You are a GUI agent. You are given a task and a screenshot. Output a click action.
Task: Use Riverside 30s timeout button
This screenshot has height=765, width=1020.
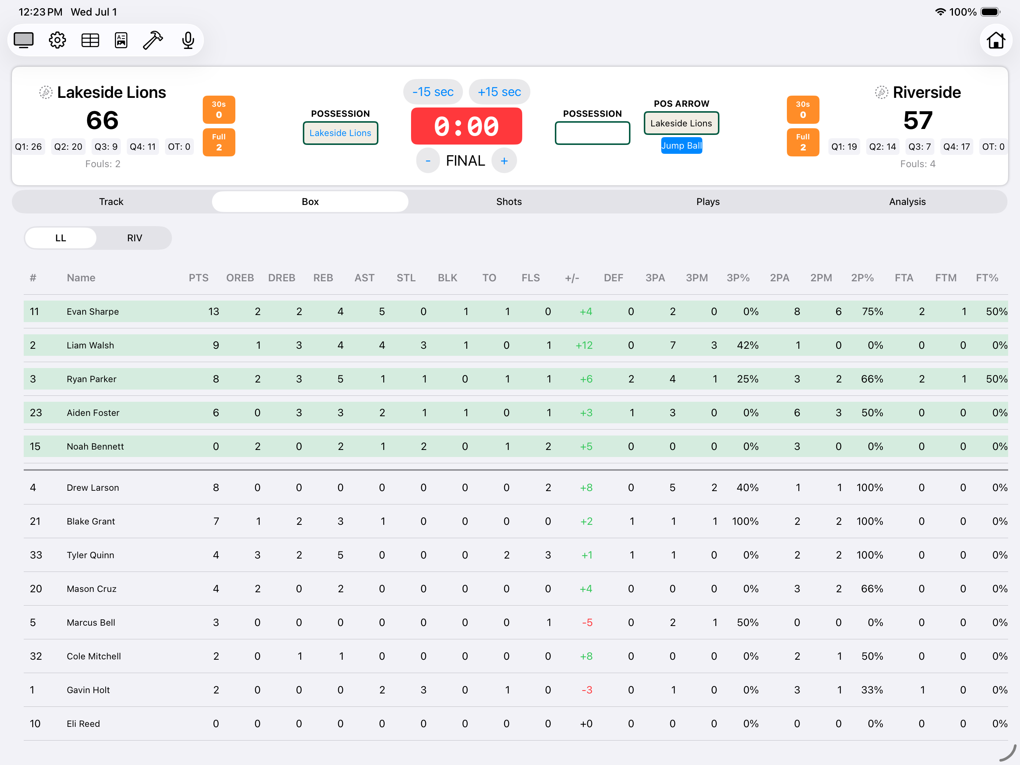803,110
